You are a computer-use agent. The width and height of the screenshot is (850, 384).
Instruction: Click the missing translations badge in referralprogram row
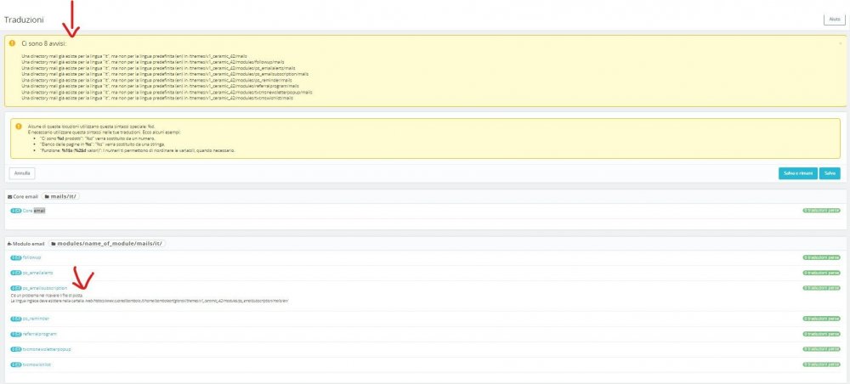pos(821,334)
